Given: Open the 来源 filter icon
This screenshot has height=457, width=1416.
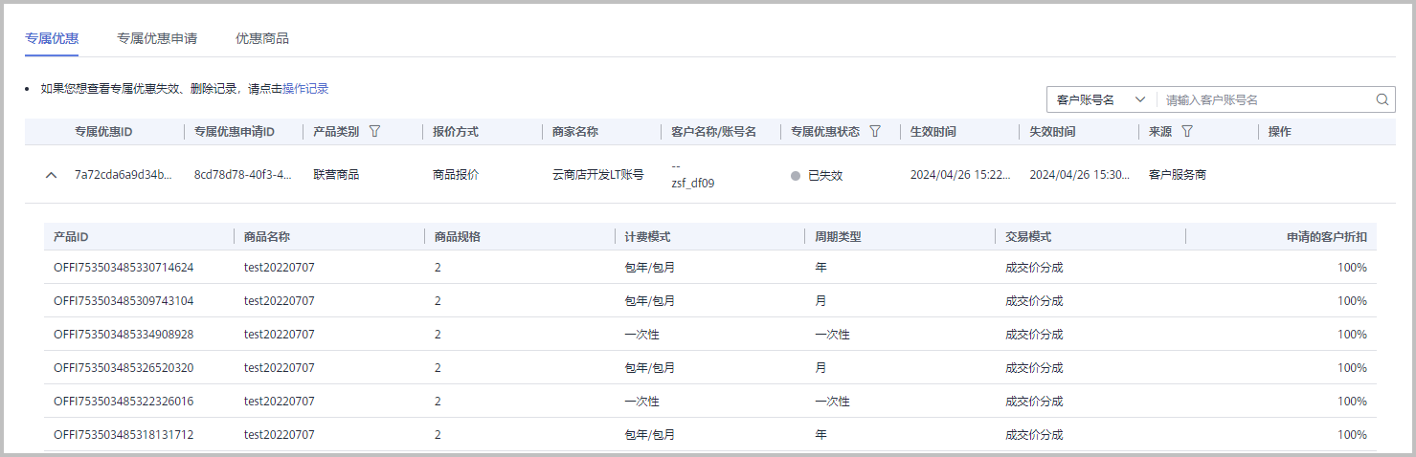Looking at the screenshot, I should [1187, 131].
